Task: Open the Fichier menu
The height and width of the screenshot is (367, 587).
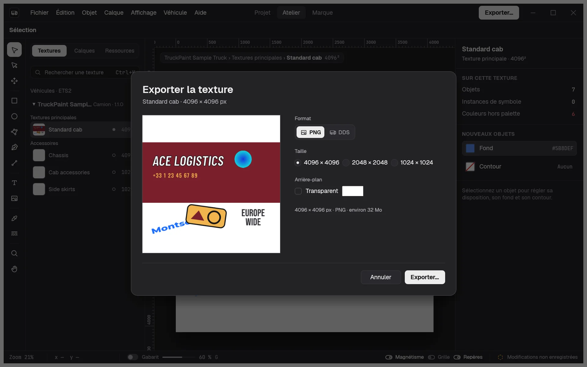Action: [x=39, y=13]
